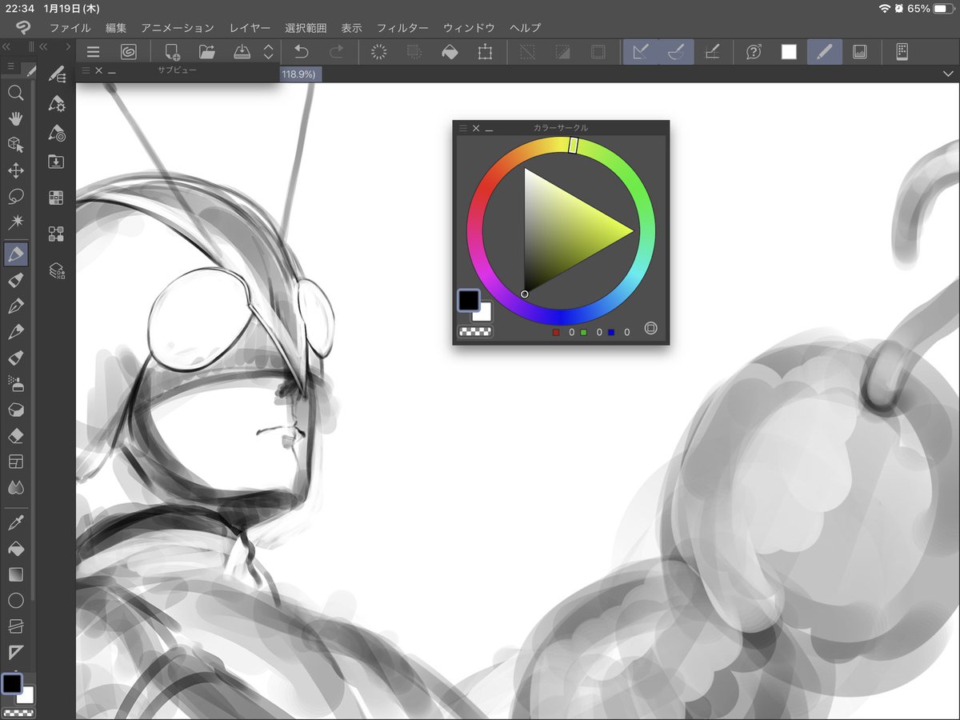This screenshot has height=720, width=960.
Task: Select main color swatch at tool palette bottom
Action: coord(12,683)
